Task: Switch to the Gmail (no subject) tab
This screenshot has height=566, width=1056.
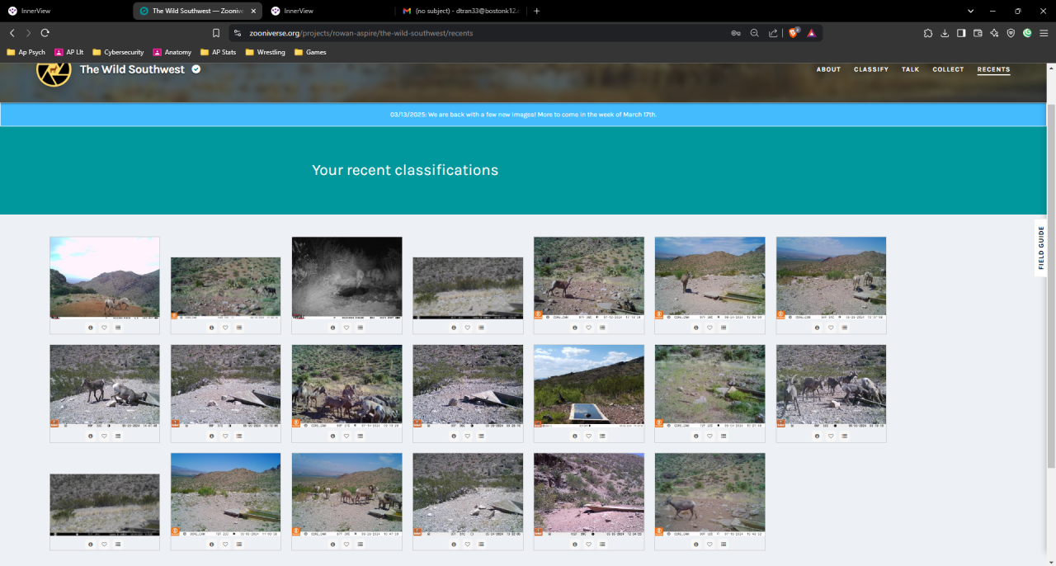Action: (x=462, y=11)
